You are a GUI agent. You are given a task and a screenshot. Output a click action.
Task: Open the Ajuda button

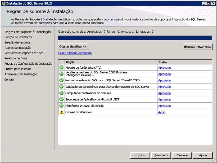point(203,155)
